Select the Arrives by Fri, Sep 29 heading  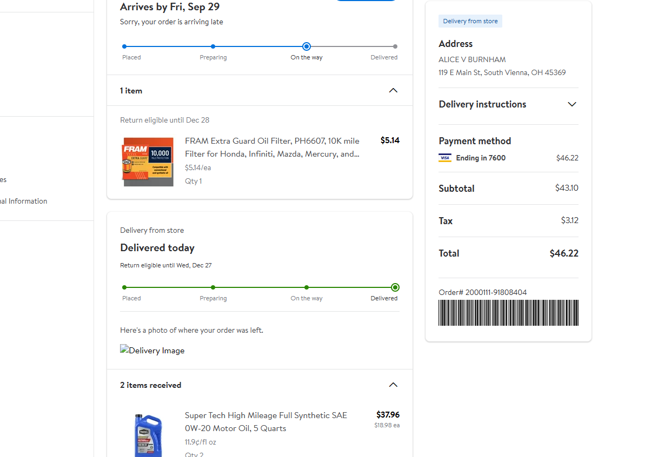point(170,7)
